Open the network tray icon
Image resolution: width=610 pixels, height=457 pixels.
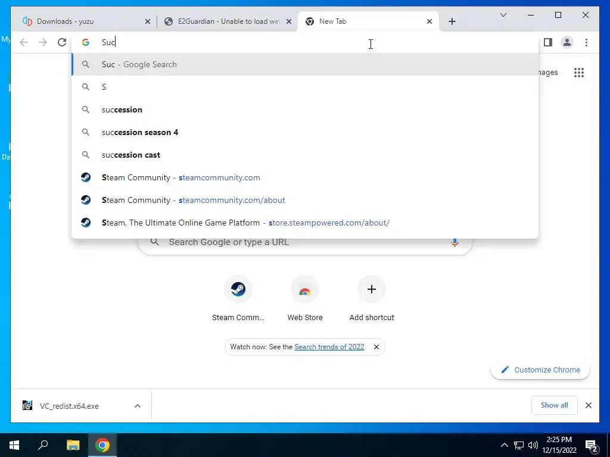519,445
